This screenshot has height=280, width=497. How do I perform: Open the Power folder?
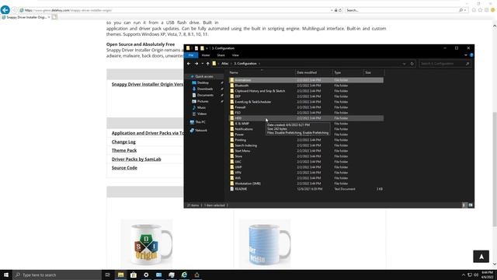pyautogui.click(x=239, y=135)
